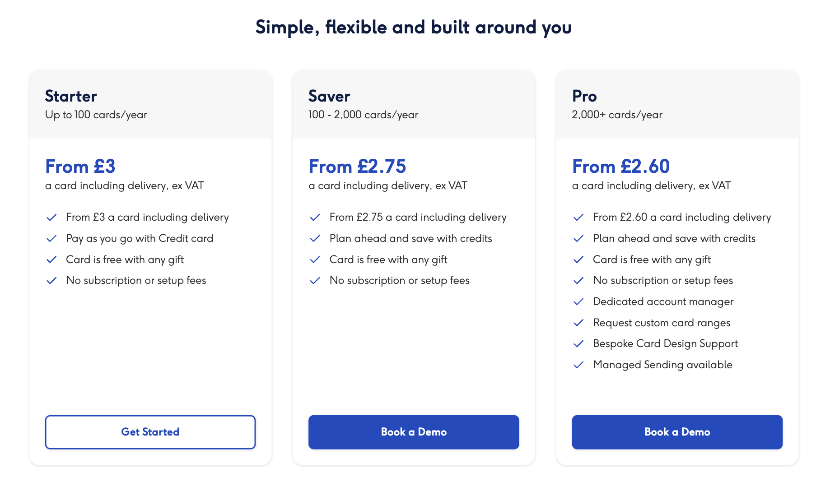Image resolution: width=830 pixels, height=482 pixels.
Task: Click the Get Started button
Action: [150, 432]
